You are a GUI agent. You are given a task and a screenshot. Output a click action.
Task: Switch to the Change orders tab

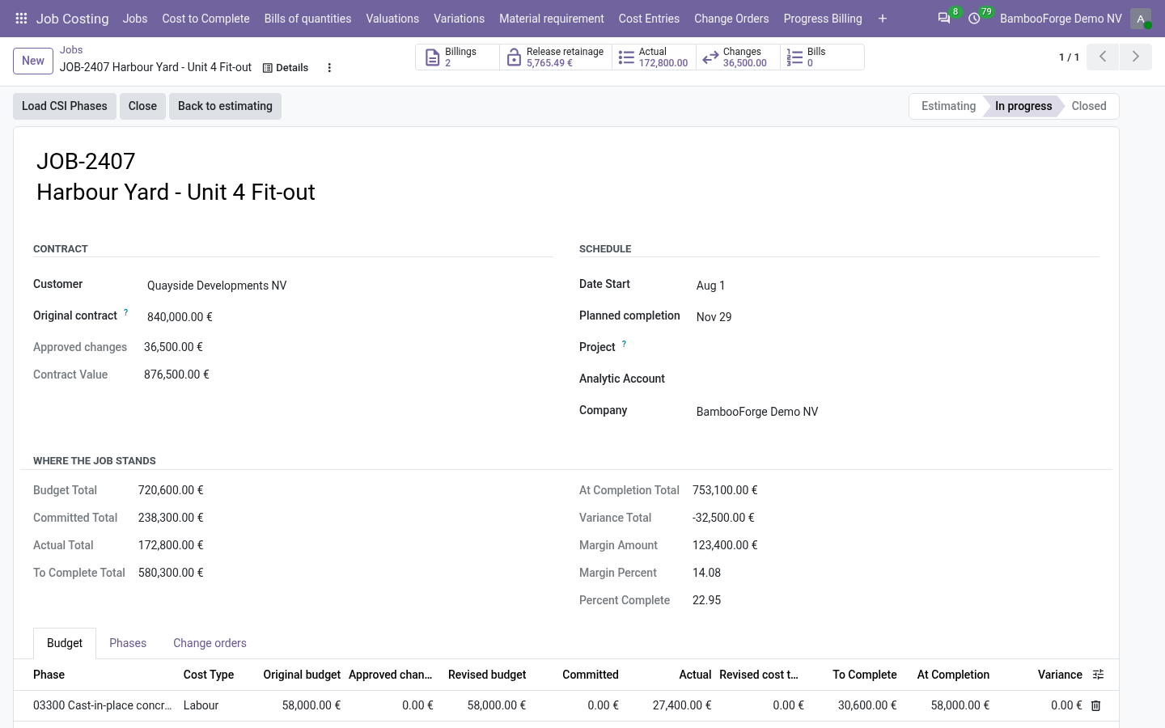coord(210,643)
